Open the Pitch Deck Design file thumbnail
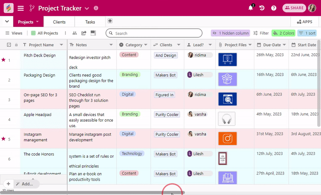 [228, 59]
